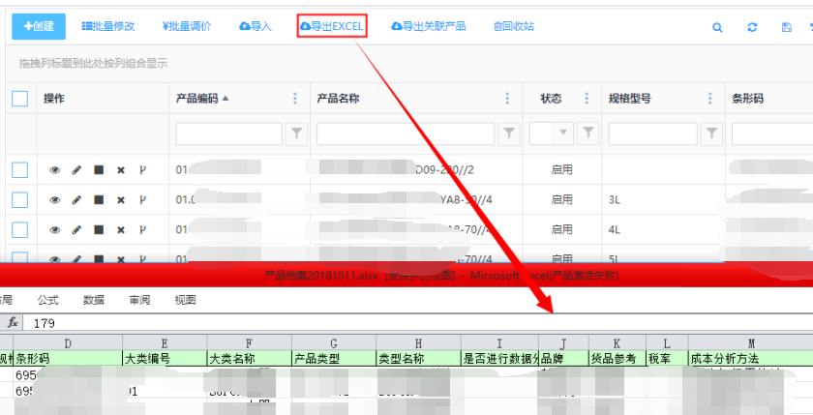
Task: Click the 创建 button
Action: (x=39, y=26)
